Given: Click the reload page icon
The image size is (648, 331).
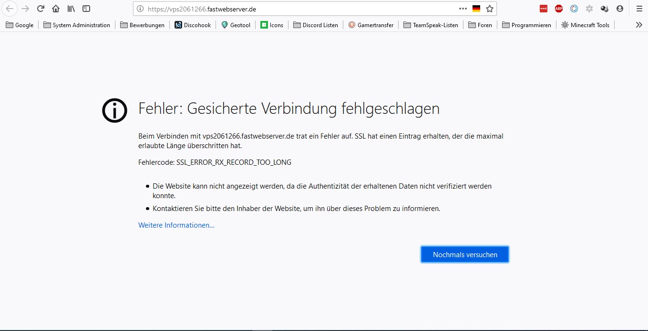Looking at the screenshot, I should click(x=41, y=9).
